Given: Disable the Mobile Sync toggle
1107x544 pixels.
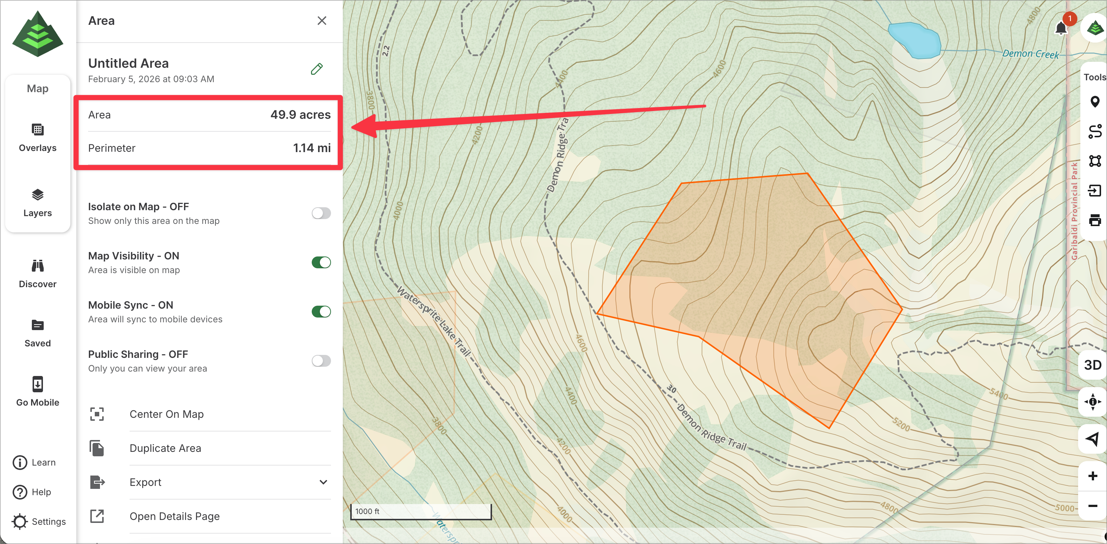Looking at the screenshot, I should [x=321, y=312].
